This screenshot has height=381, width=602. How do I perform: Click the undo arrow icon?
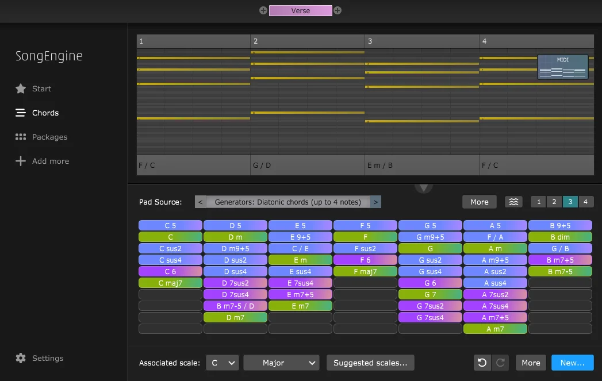pyautogui.click(x=482, y=363)
